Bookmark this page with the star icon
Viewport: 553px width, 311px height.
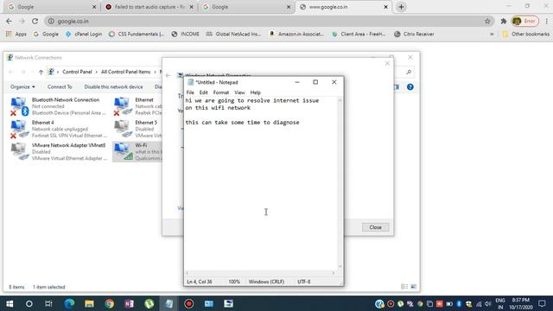tap(487, 21)
